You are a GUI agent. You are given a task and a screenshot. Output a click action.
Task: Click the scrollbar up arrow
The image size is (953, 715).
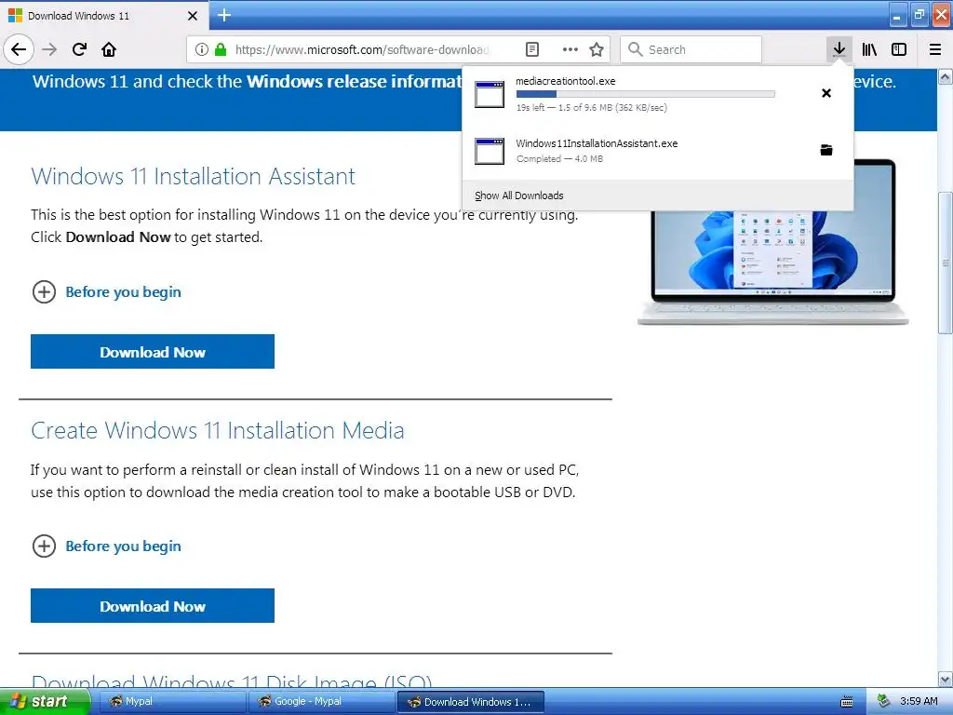coord(945,76)
